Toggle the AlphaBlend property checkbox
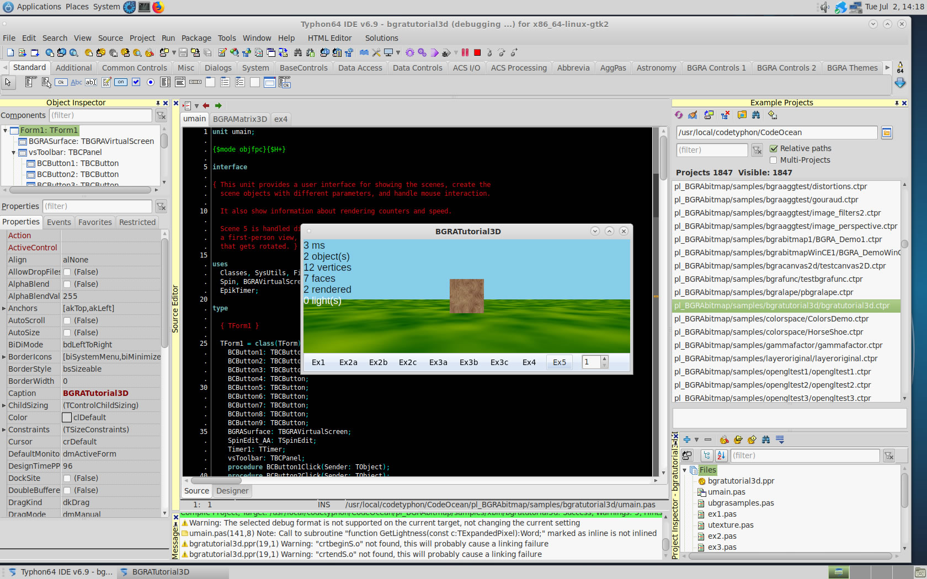Image resolution: width=927 pixels, height=579 pixels. (x=67, y=284)
